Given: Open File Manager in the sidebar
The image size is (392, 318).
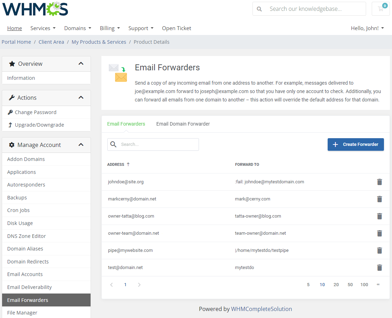Looking at the screenshot, I should 46,313.
